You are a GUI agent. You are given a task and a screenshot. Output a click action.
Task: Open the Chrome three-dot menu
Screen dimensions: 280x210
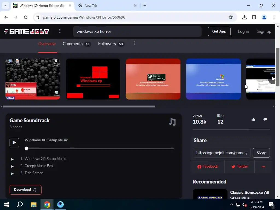pyautogui.click(x=274, y=17)
